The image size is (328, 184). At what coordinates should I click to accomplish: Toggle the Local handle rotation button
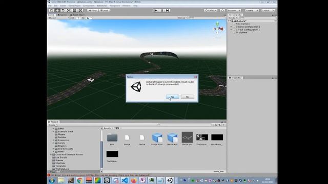[x=104, y=10]
